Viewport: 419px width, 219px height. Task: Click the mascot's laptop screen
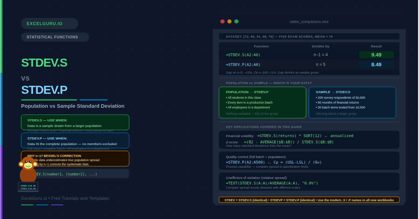[28, 187]
